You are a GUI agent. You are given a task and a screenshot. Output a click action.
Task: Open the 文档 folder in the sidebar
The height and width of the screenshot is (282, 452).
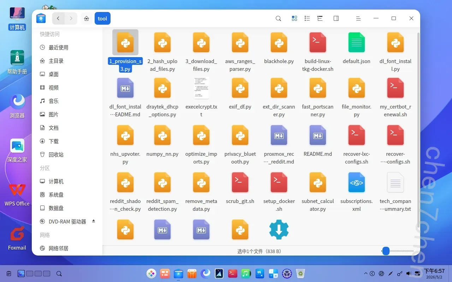pyautogui.click(x=67, y=128)
